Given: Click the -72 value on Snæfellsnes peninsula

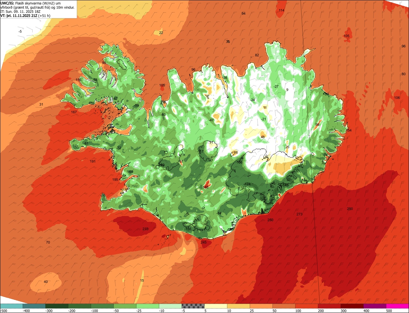Looking at the screenshot, I should pyautogui.click(x=119, y=148).
